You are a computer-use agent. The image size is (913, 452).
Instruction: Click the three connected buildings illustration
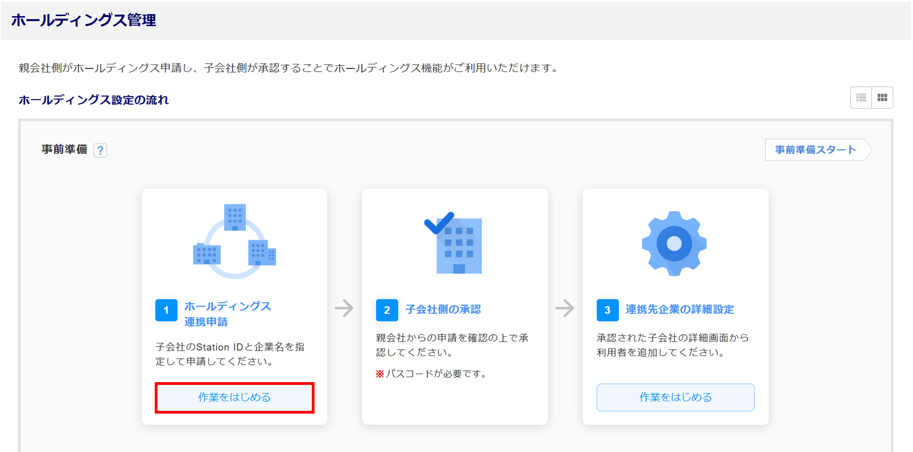point(235,241)
